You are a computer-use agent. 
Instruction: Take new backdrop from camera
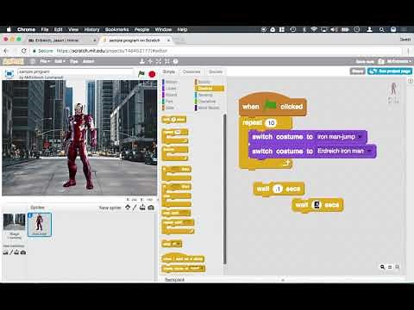[x=23, y=252]
